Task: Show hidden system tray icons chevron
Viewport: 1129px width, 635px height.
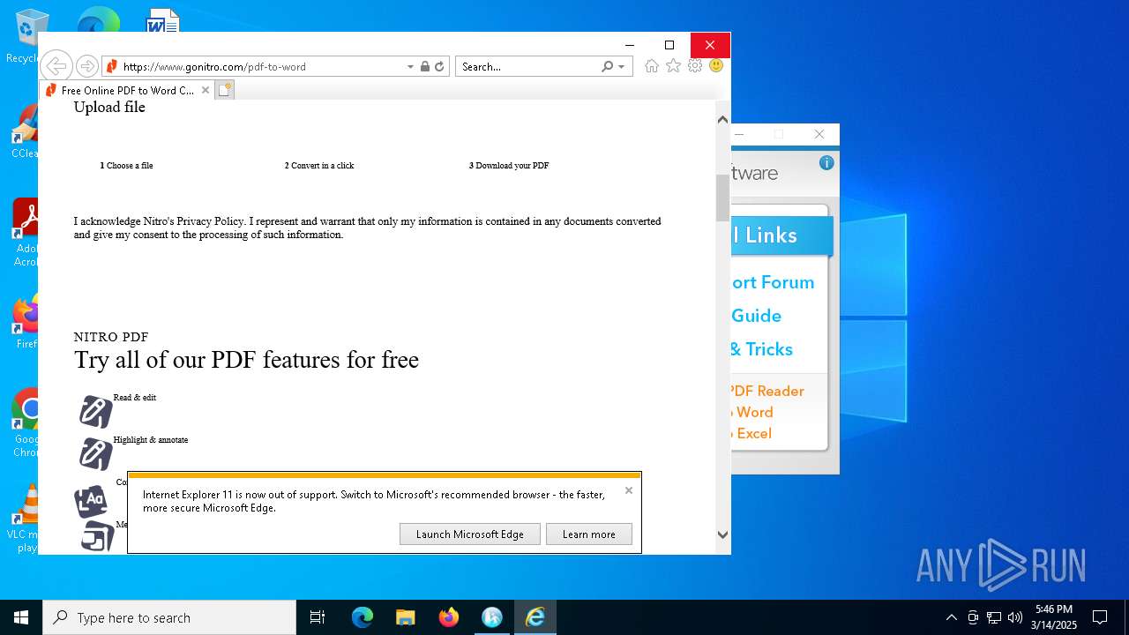Action: [951, 617]
